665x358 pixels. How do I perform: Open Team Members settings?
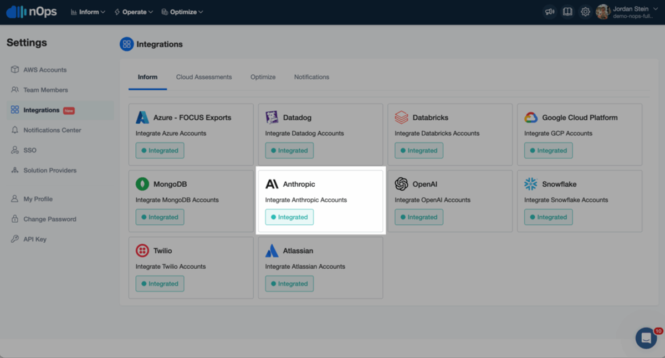click(x=45, y=90)
